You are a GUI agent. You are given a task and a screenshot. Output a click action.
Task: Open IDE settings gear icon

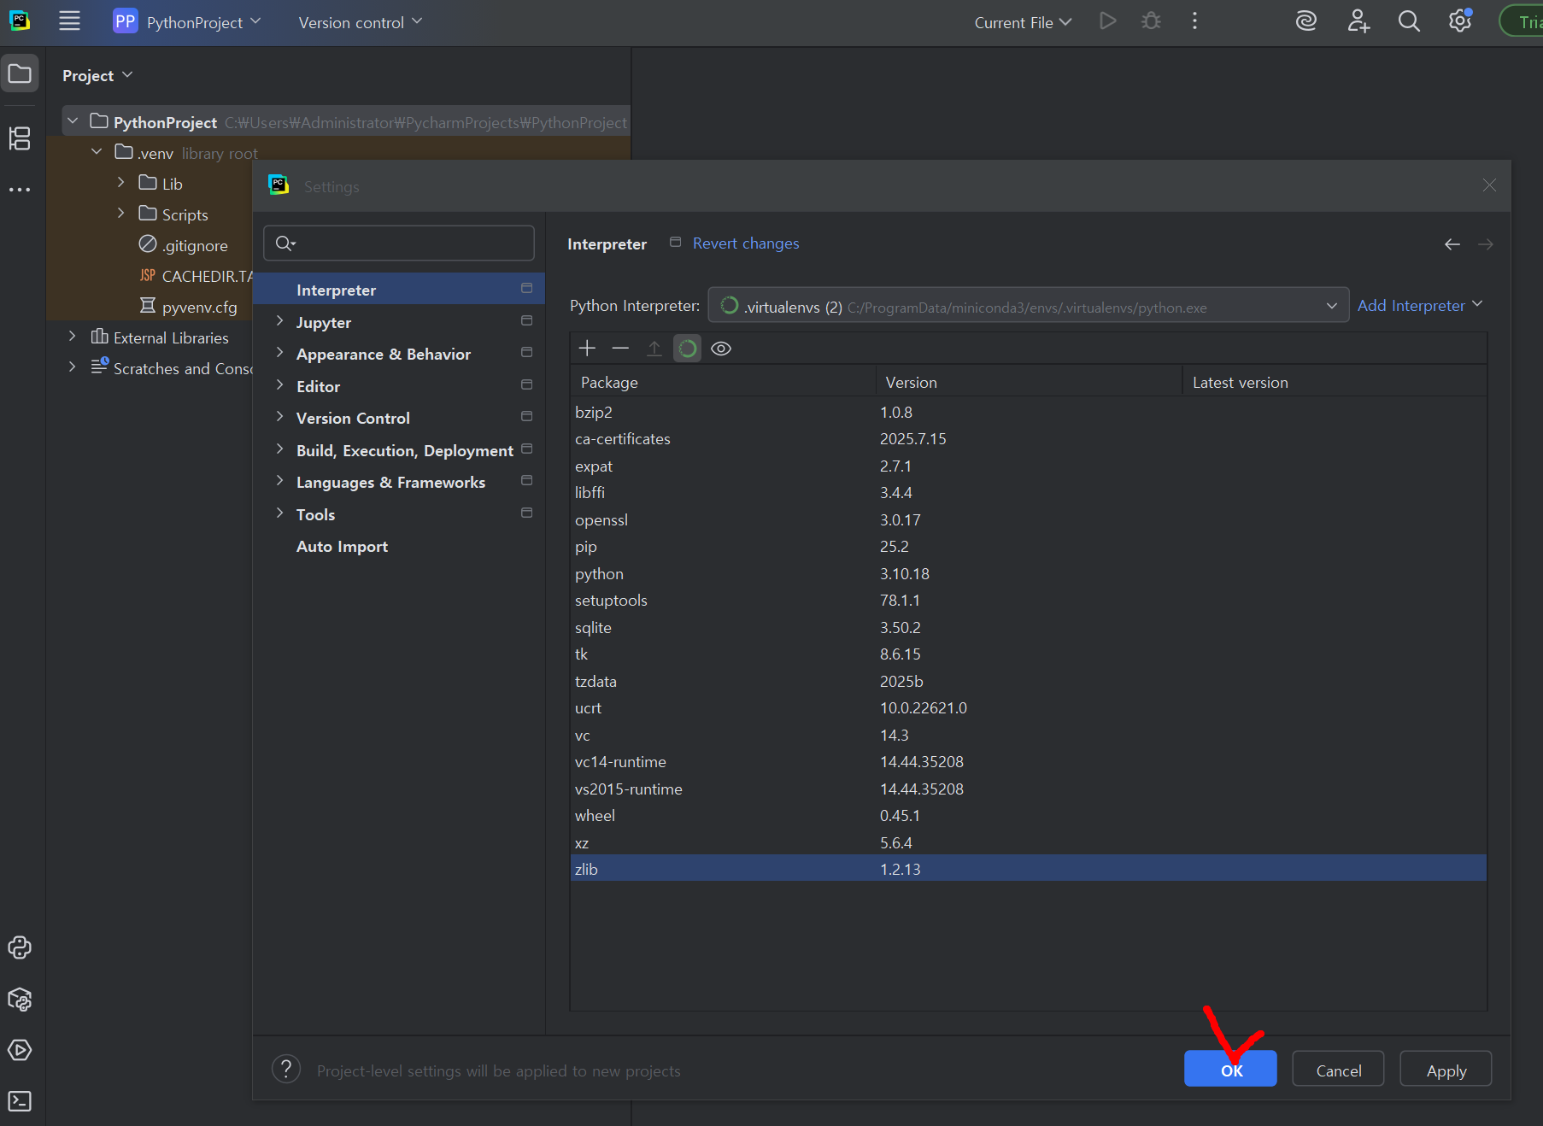point(1460,21)
